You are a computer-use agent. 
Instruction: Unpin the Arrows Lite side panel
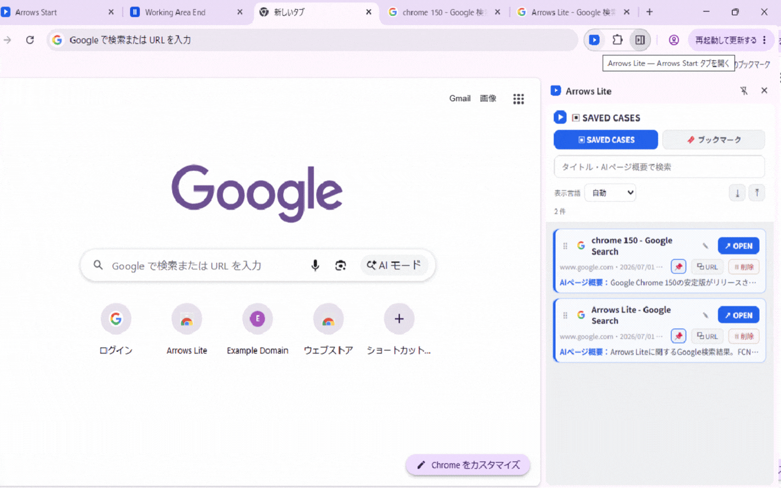click(x=744, y=91)
